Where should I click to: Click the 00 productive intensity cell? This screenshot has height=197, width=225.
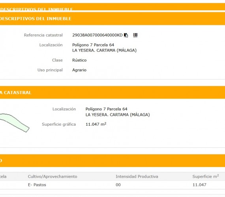(x=118, y=185)
